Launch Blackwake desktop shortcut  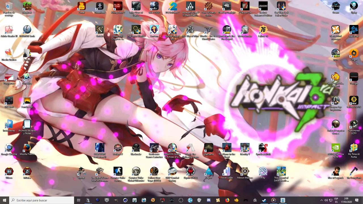pyautogui.click(x=136, y=149)
